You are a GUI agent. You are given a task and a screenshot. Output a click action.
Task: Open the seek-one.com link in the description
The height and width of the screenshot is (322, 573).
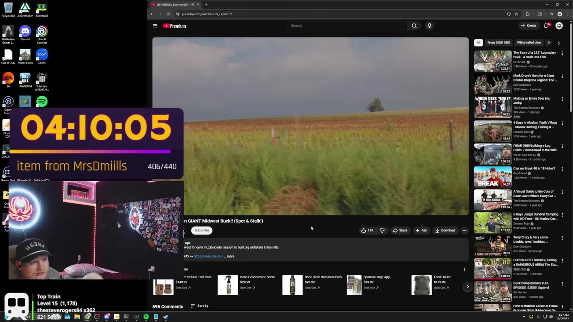[x=208, y=256]
